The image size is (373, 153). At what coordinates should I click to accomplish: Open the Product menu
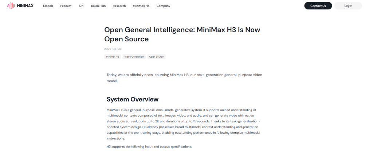[66, 6]
